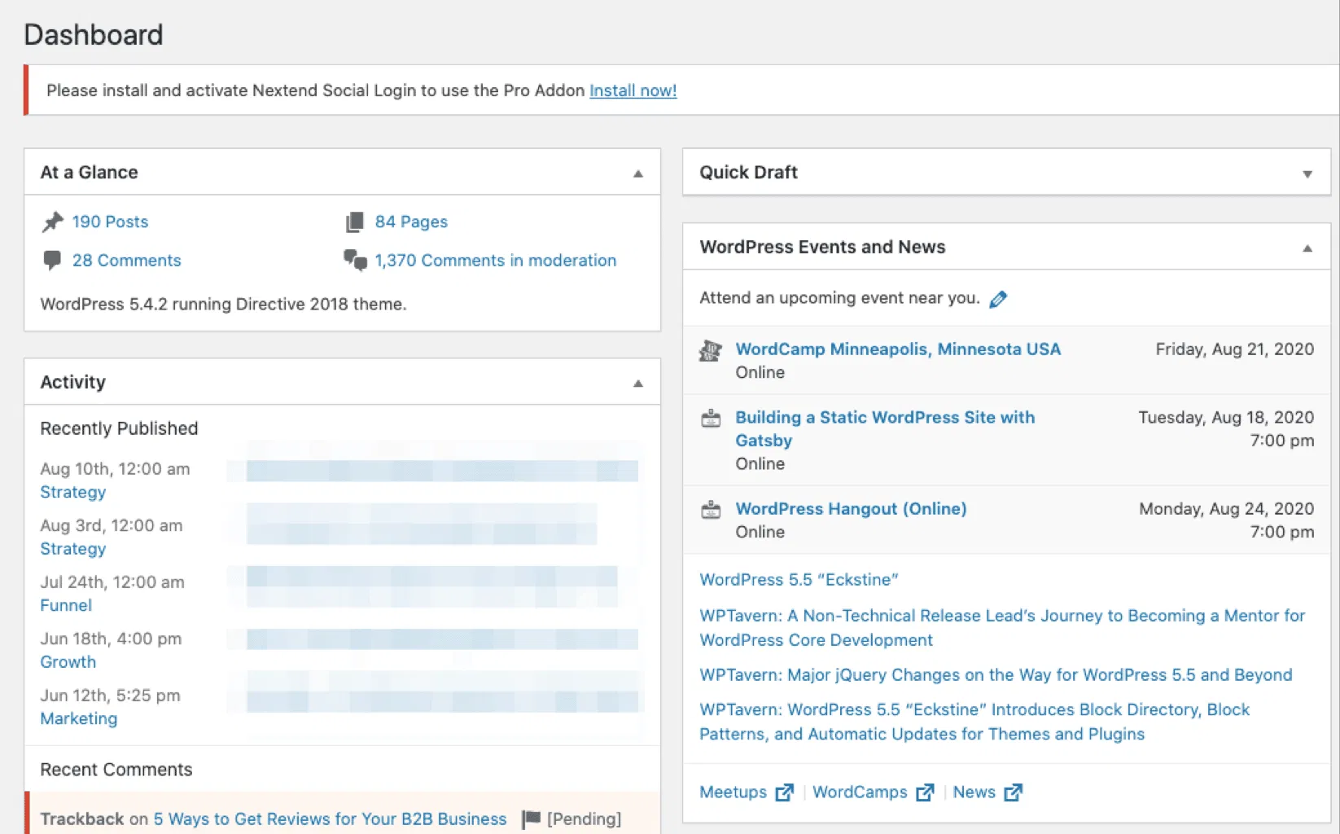
Task: Open 5 Ways to Get Reviews post link
Action: (x=330, y=819)
